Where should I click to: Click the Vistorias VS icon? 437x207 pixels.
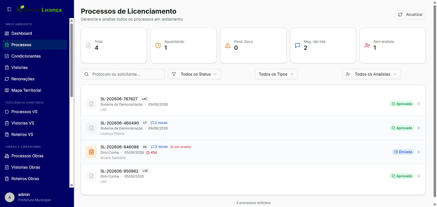pos(7,123)
